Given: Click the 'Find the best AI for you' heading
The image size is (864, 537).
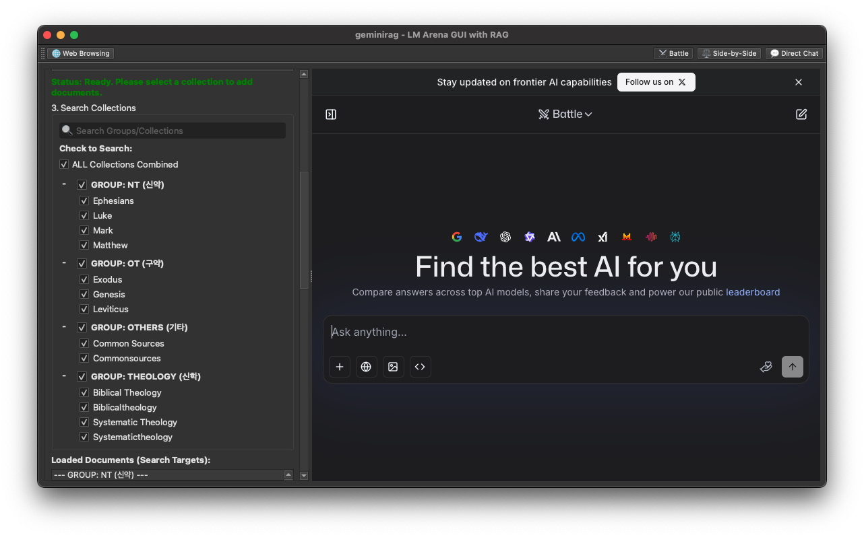Looking at the screenshot, I should [x=566, y=267].
